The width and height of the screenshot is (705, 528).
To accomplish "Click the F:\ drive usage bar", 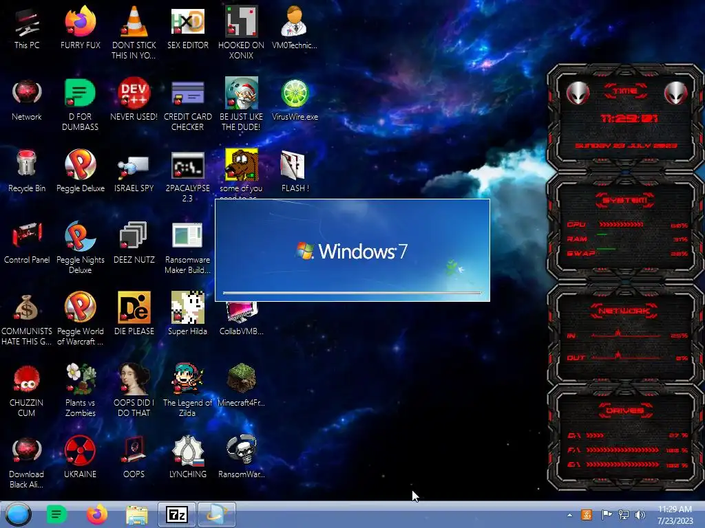I will click(x=622, y=450).
